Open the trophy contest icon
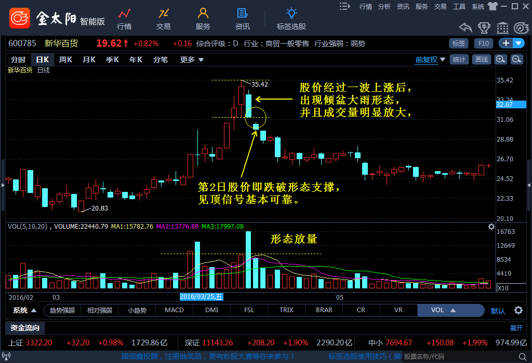The height and width of the screenshot is (363, 532). pos(484,27)
